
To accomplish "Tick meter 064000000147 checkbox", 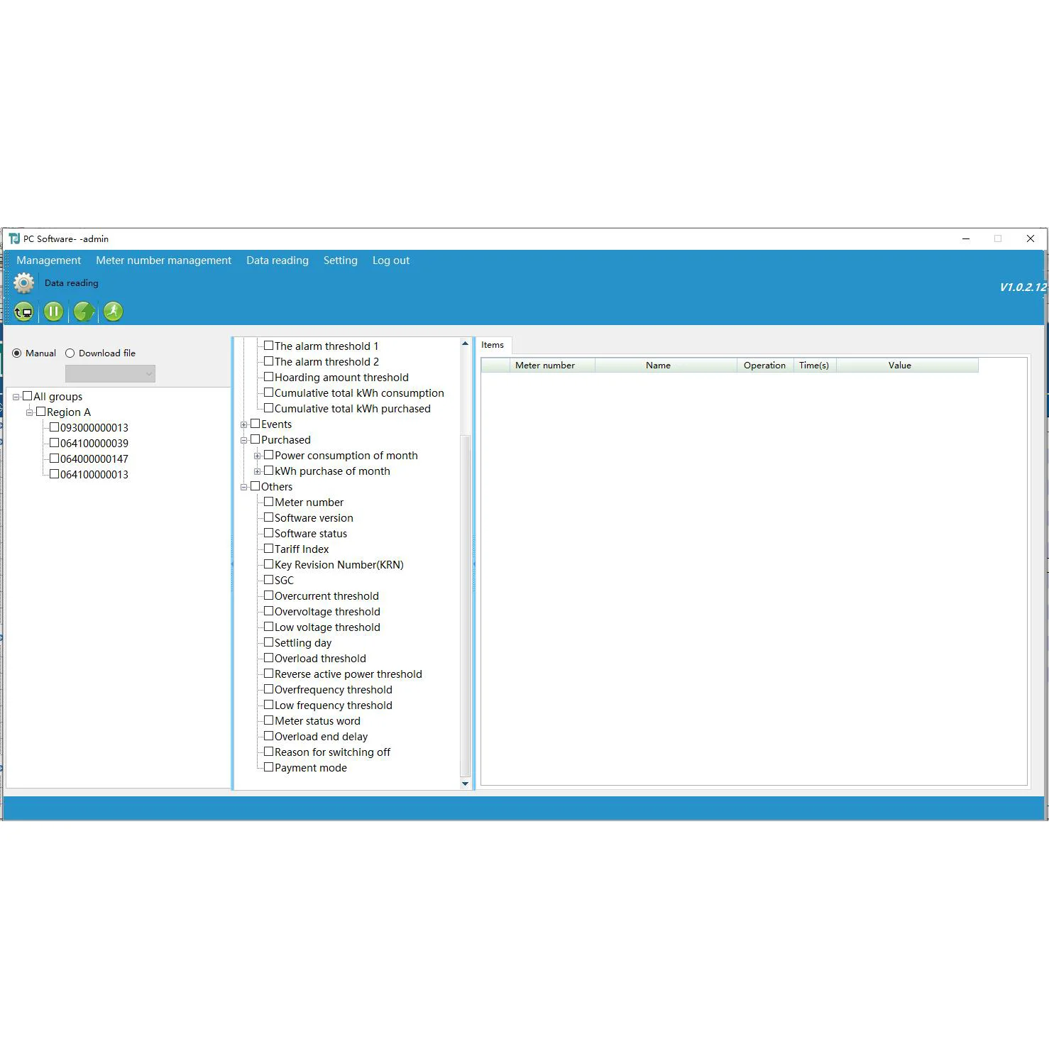I will [x=54, y=458].
